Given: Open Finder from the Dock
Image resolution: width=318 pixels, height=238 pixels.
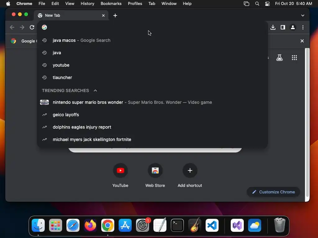Looking at the screenshot, I should pyautogui.click(x=38, y=225).
